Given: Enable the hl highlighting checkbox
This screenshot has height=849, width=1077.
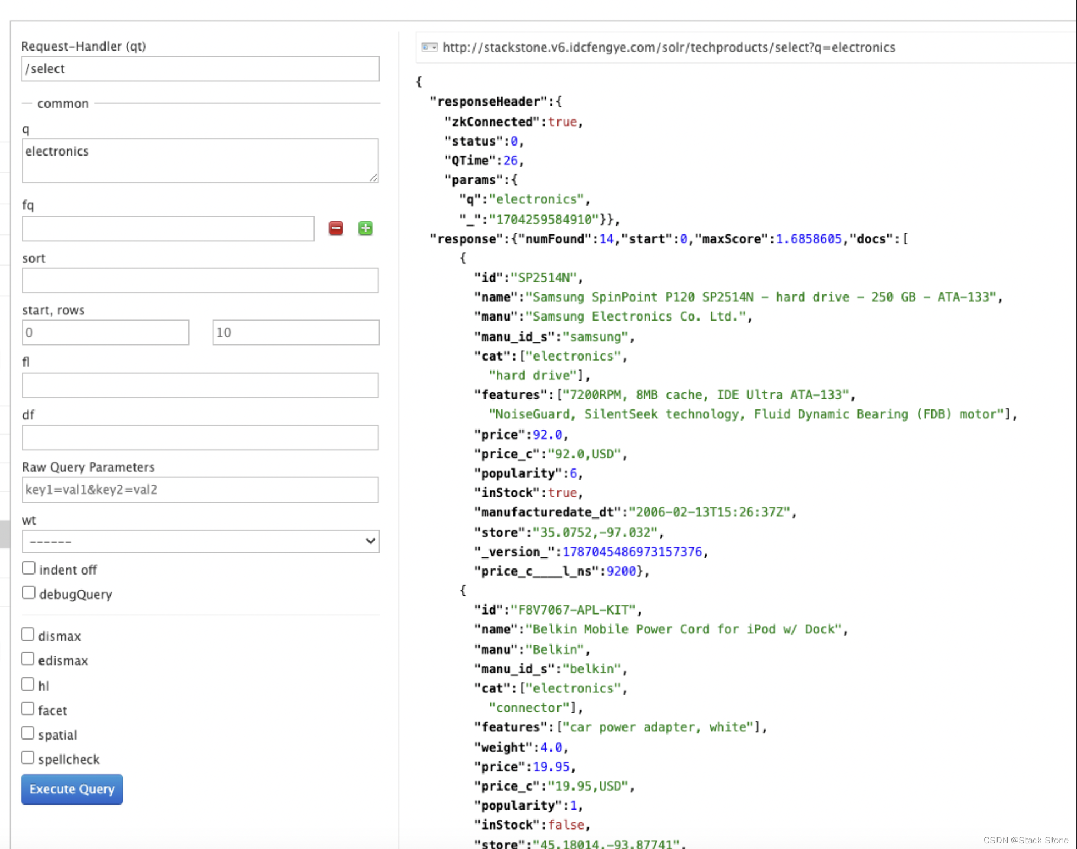Looking at the screenshot, I should pyautogui.click(x=28, y=684).
